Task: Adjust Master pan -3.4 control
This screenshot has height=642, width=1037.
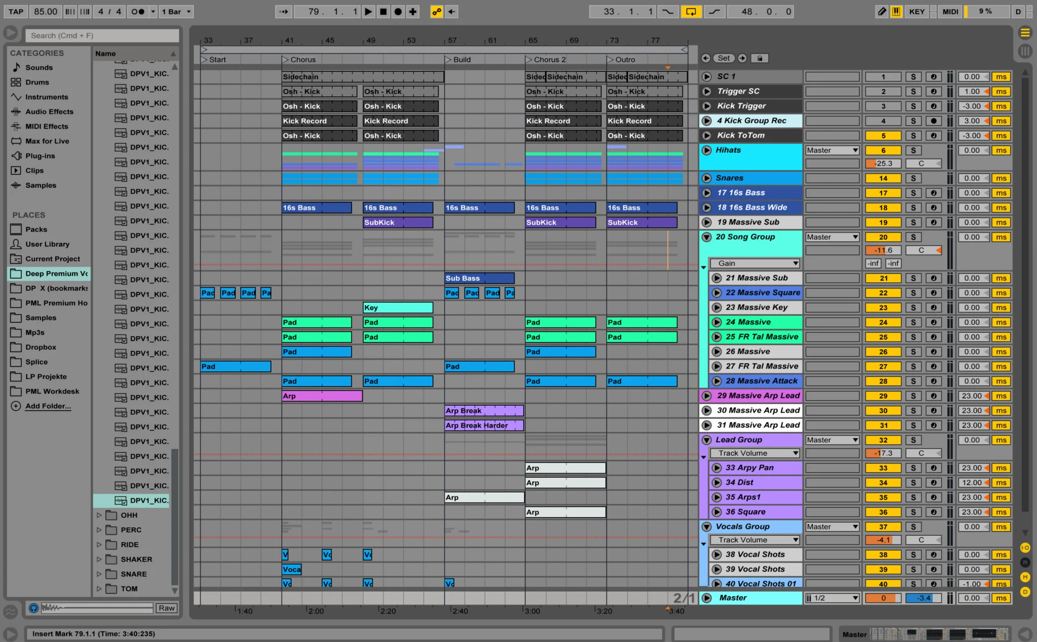Action: [924, 598]
